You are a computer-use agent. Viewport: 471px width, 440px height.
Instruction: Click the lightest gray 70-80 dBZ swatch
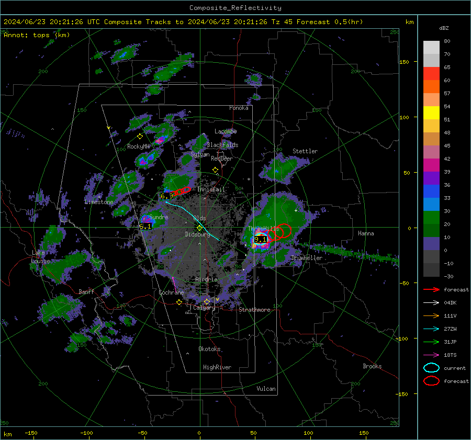pyautogui.click(x=431, y=48)
